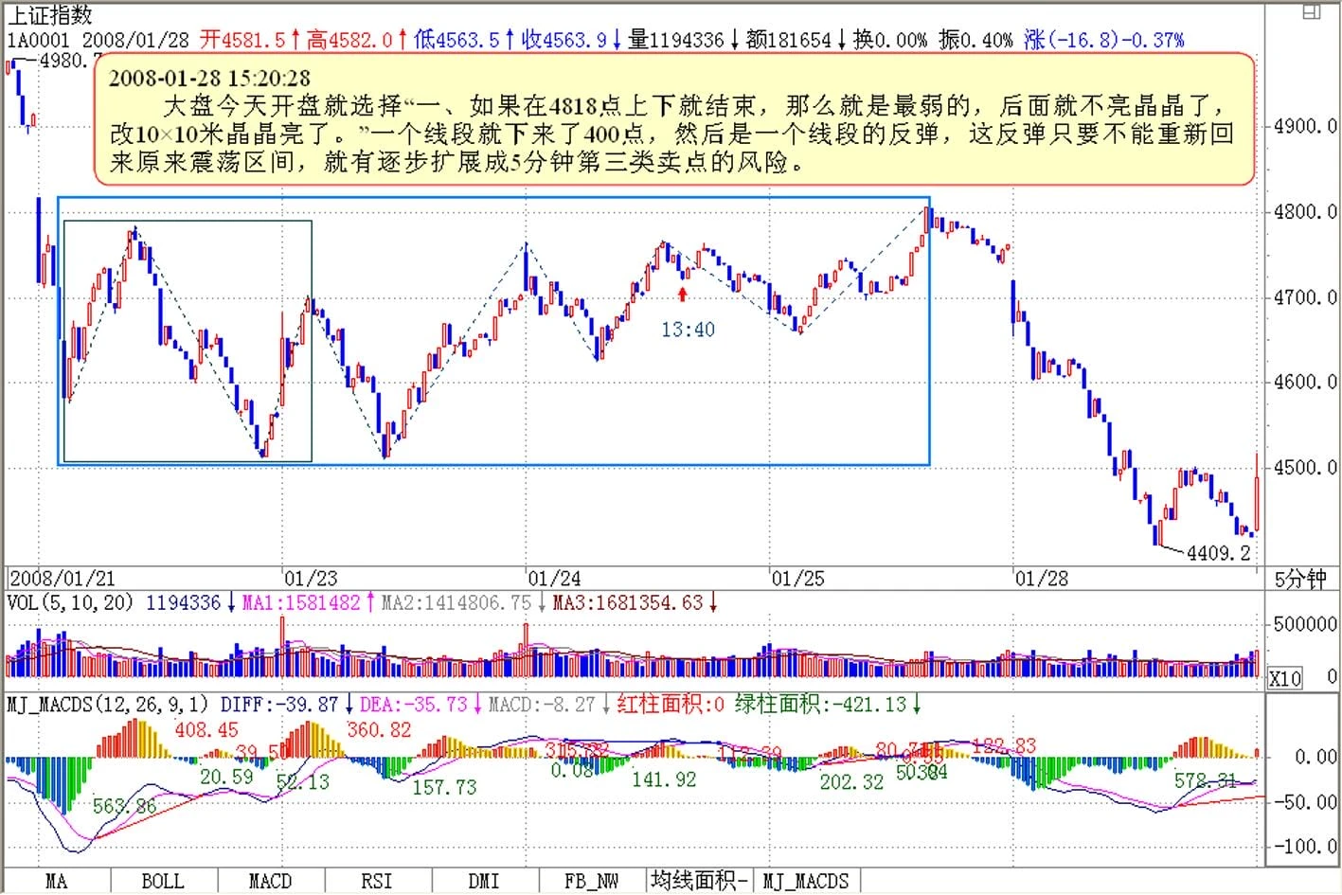The image size is (1342, 895).
Task: Click the X10 volume scale box
Action: point(1285,678)
